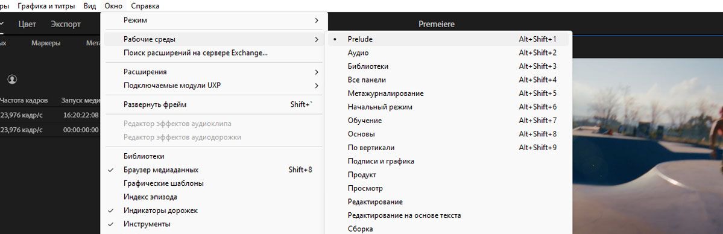Switch to the Цвет workspace tab

pos(27,24)
